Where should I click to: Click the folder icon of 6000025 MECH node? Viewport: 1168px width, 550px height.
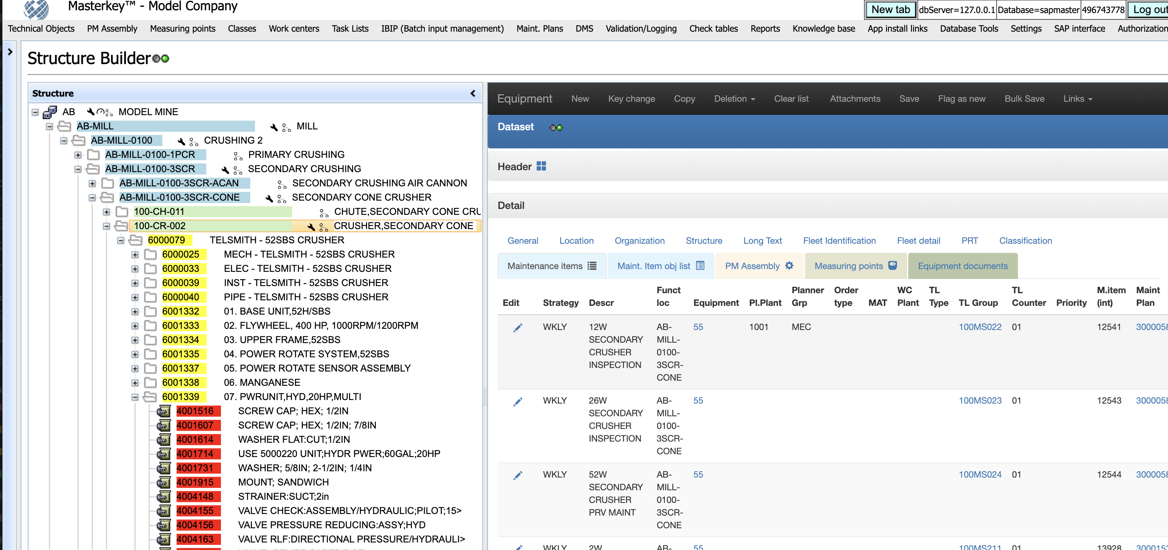coord(150,254)
